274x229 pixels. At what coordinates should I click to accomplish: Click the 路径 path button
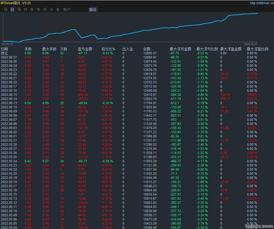pyautogui.click(x=93, y=9)
